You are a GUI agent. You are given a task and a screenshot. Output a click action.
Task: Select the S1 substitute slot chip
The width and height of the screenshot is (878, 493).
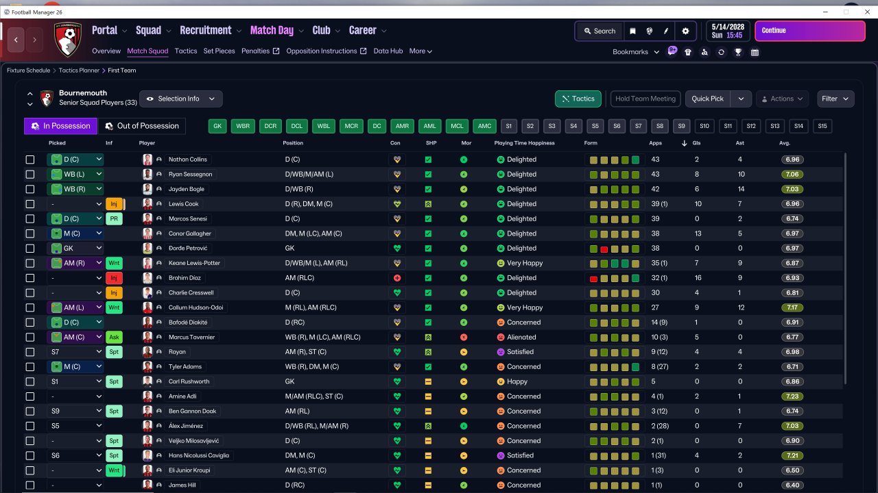508,126
